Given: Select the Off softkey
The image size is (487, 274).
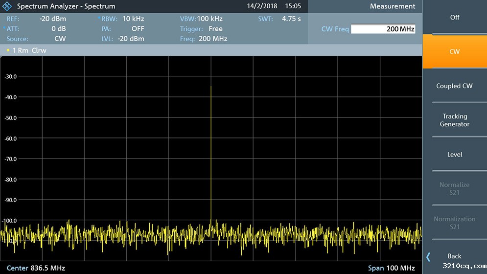Looking at the screenshot, I should [x=455, y=17].
